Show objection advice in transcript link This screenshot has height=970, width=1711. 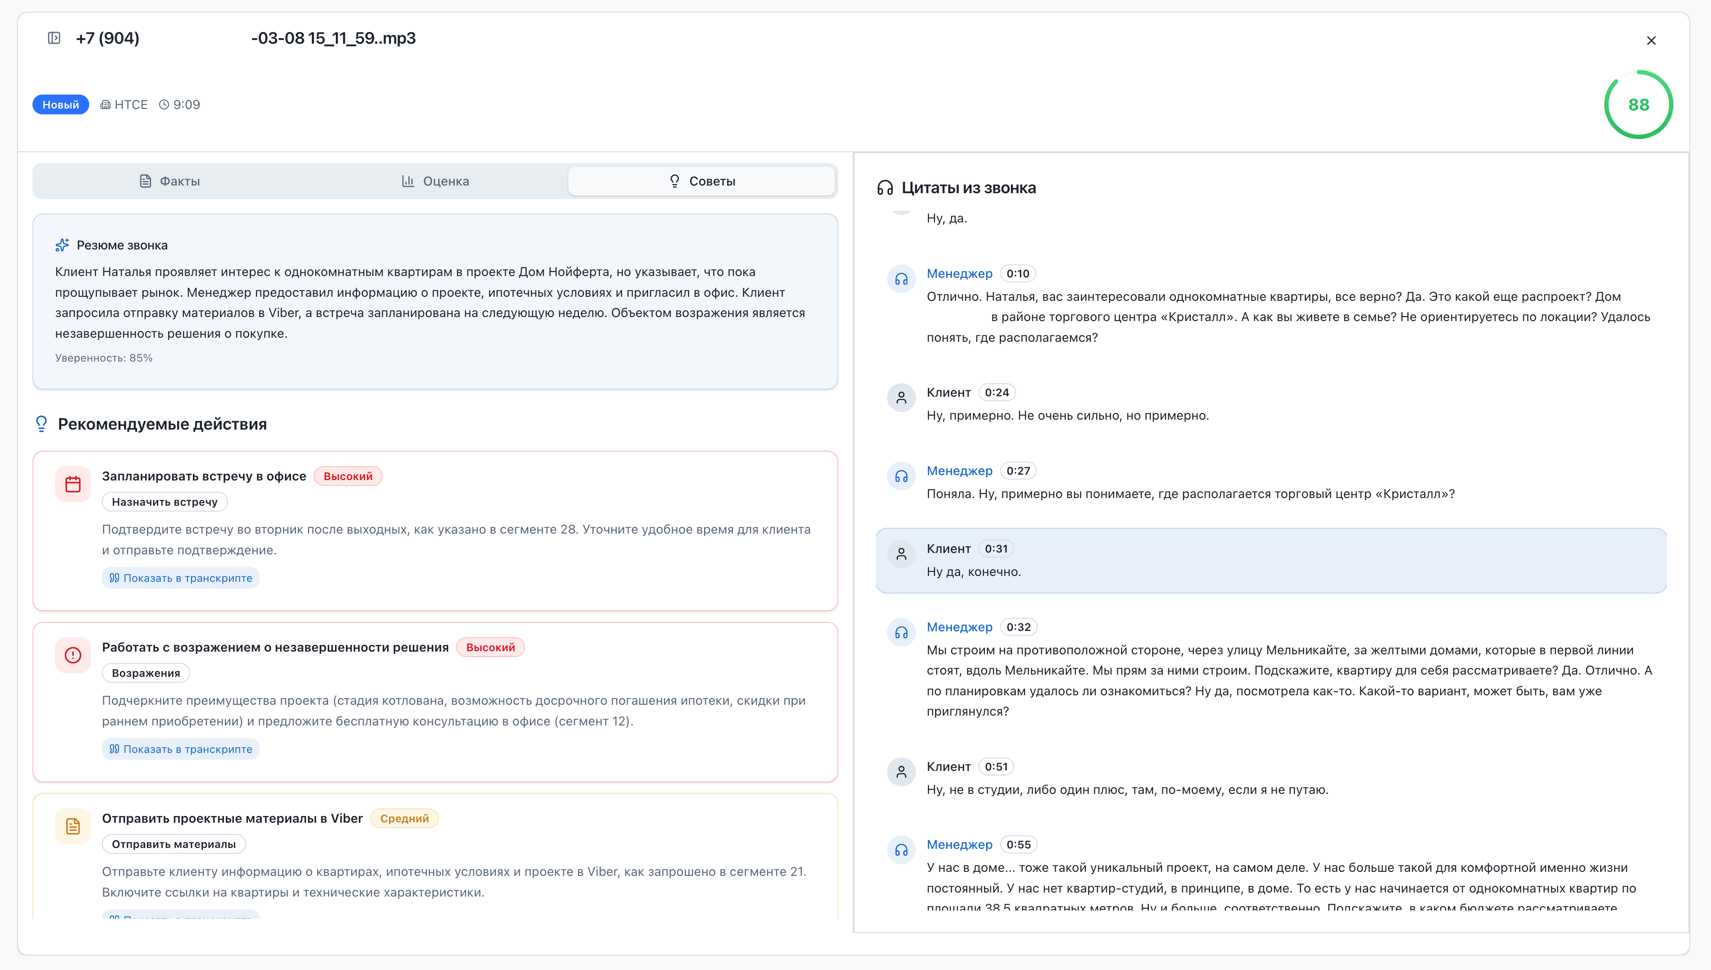(181, 749)
